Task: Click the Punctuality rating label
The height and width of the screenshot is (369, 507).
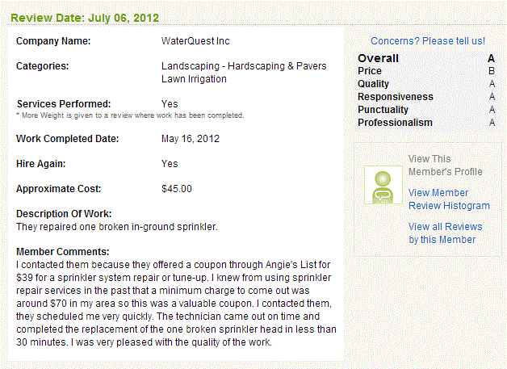Action: point(383,110)
